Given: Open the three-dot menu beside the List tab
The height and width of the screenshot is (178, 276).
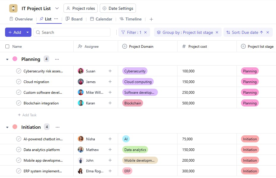Looking at the screenshot, I should click(x=56, y=19).
